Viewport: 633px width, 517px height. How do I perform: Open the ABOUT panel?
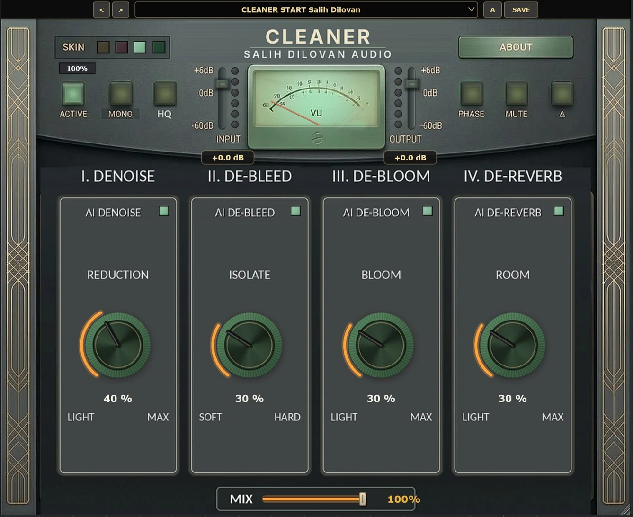coord(516,47)
